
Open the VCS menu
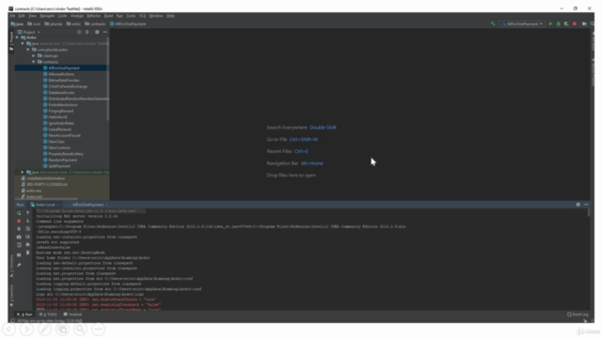tap(142, 16)
